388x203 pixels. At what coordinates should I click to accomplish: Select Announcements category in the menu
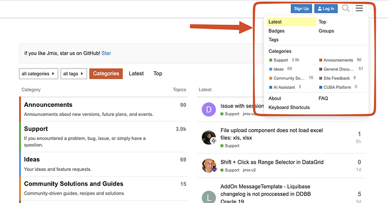(336, 60)
